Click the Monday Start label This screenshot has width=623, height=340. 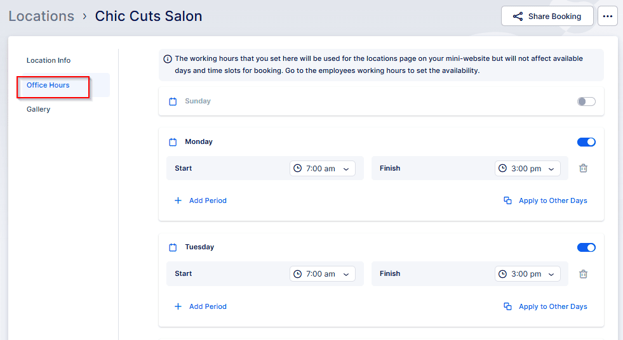pos(183,168)
